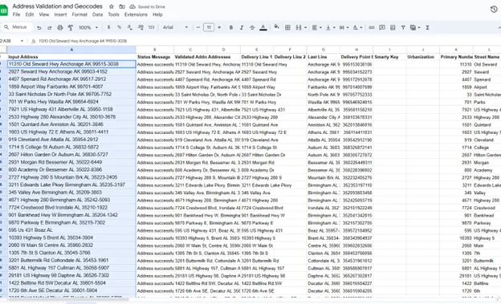The height and width of the screenshot is (304, 501).
Task: Select column A header
Action: point(71,50)
